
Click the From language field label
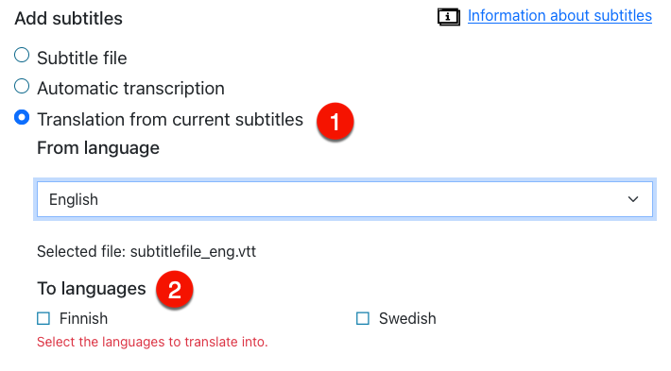pyautogui.click(x=98, y=148)
